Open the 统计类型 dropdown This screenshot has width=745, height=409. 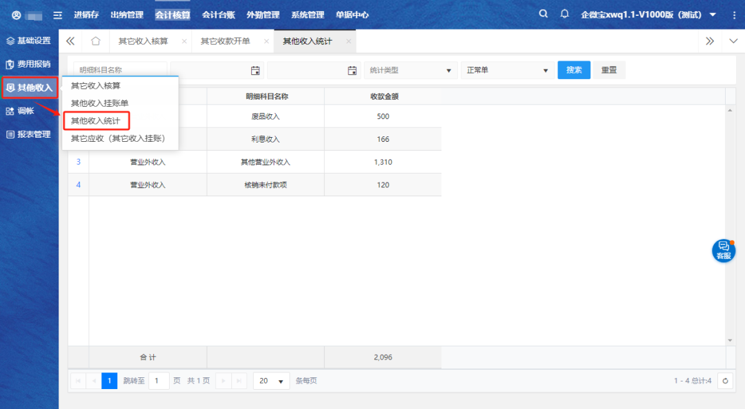point(410,70)
